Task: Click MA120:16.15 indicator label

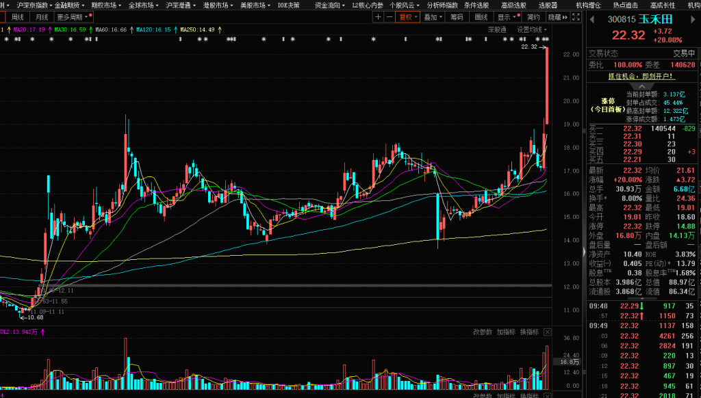Action: click(x=154, y=29)
